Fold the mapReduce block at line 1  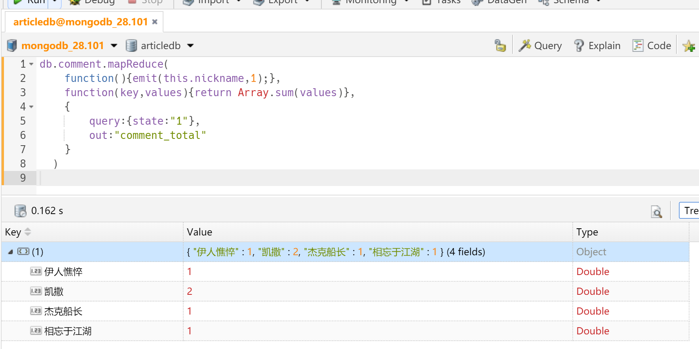coord(31,64)
